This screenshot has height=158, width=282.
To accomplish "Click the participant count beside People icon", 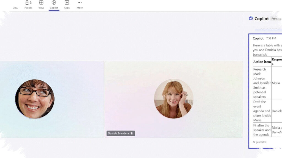I will 31,2.
